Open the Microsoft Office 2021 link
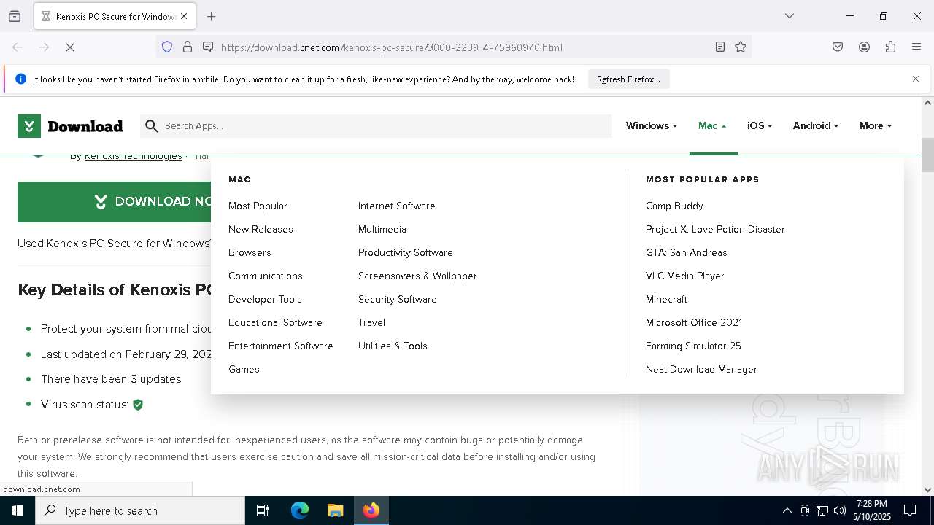Image resolution: width=934 pixels, height=525 pixels. click(x=694, y=322)
